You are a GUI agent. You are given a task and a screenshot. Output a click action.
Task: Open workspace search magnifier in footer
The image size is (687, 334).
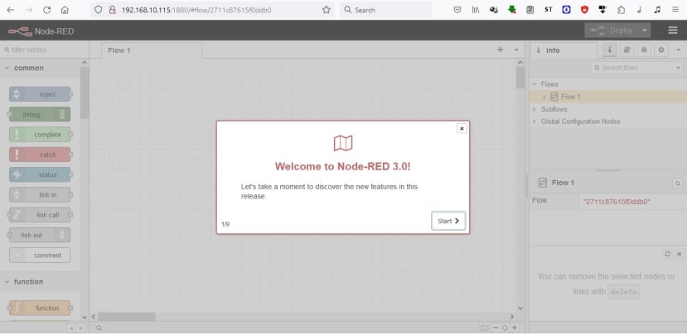99,328
